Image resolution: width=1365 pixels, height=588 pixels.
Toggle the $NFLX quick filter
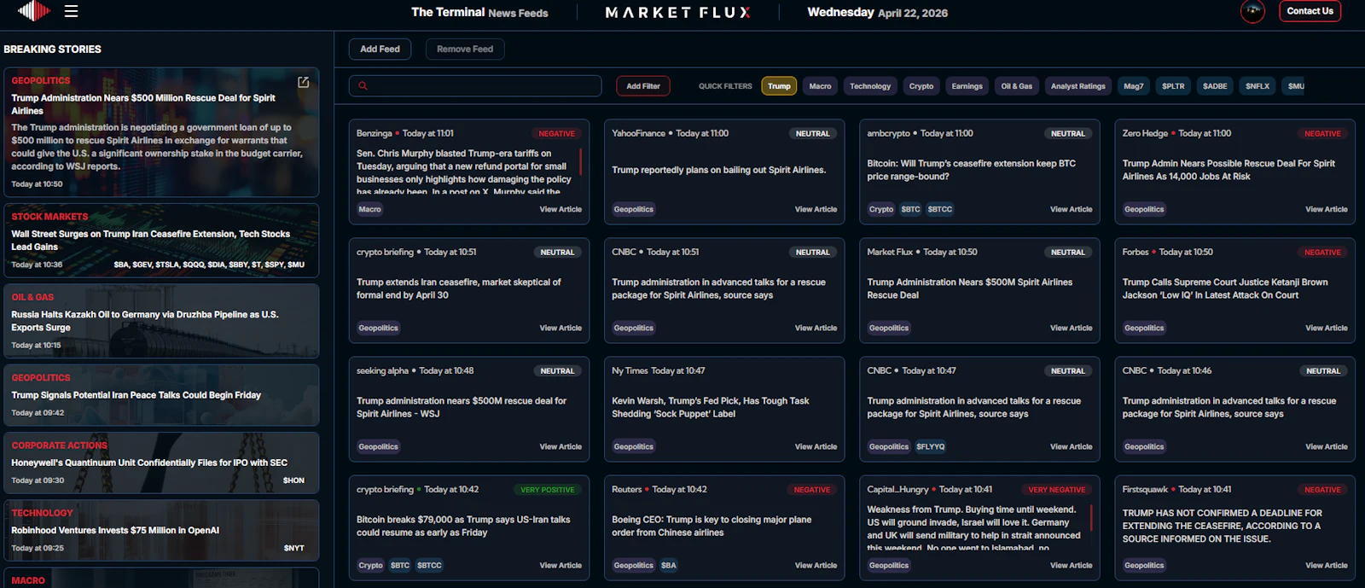coord(1258,86)
